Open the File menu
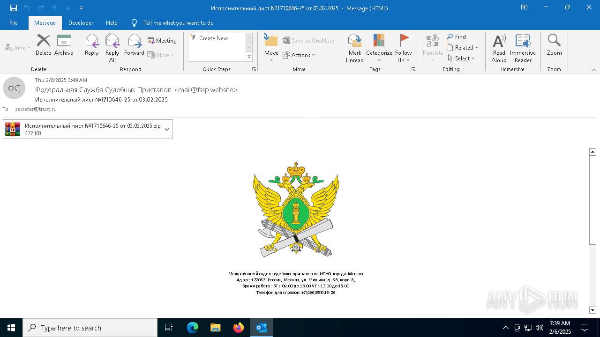Image resolution: width=600 pixels, height=337 pixels. point(14,23)
